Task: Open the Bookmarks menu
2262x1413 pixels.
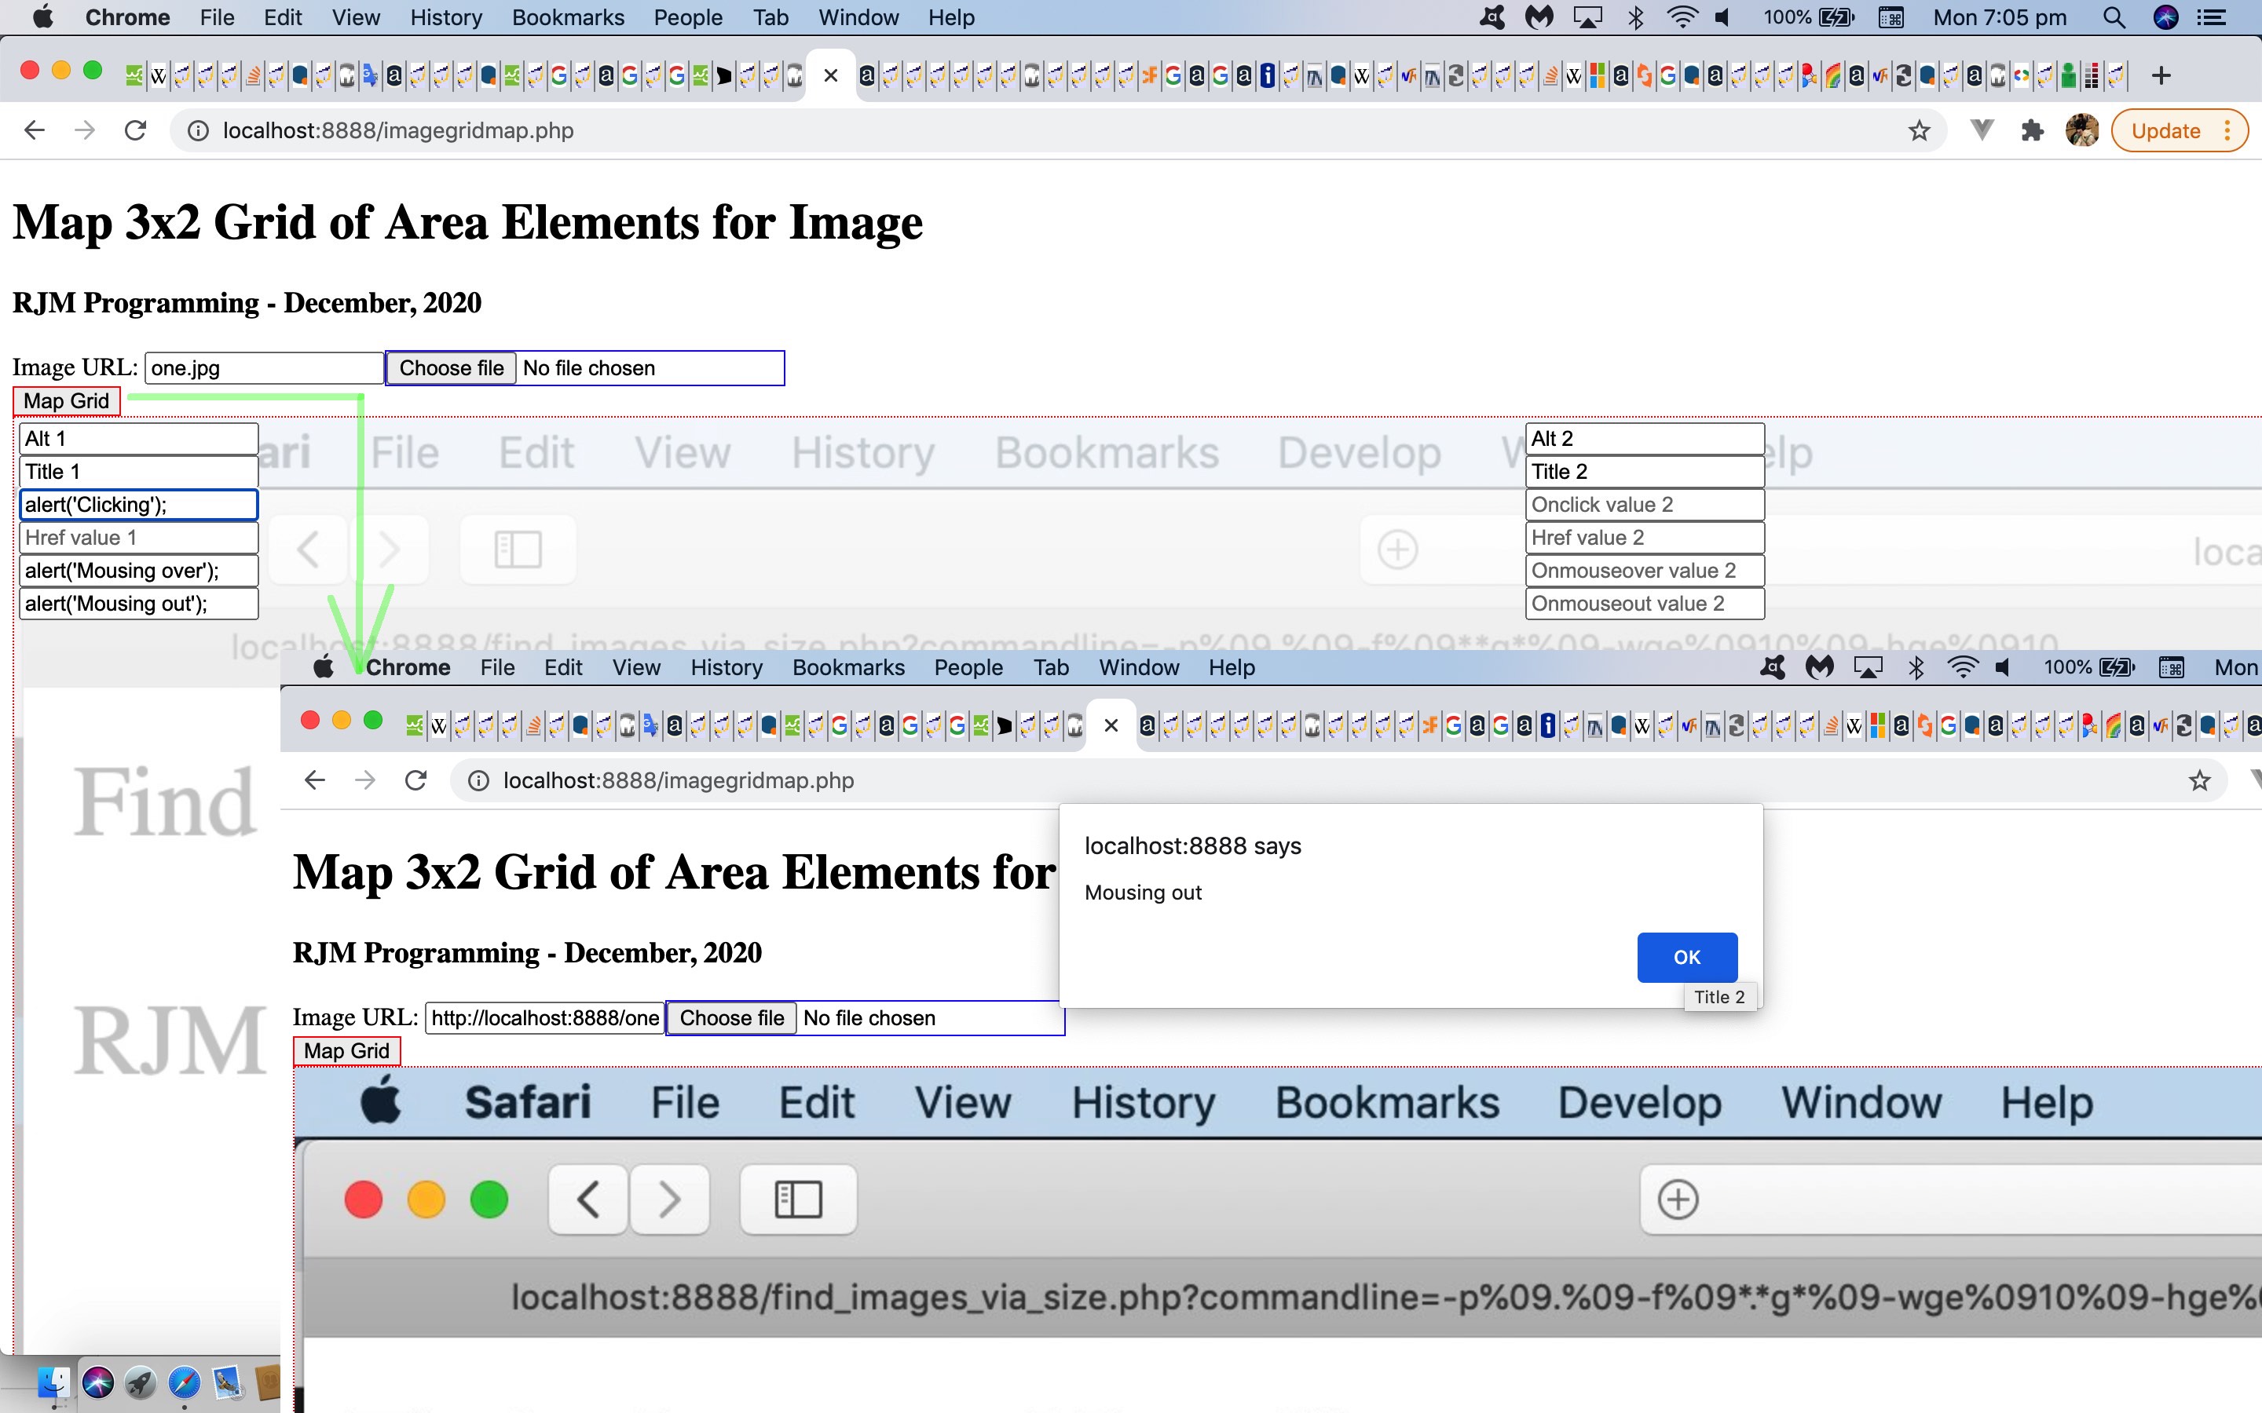Action: (567, 18)
